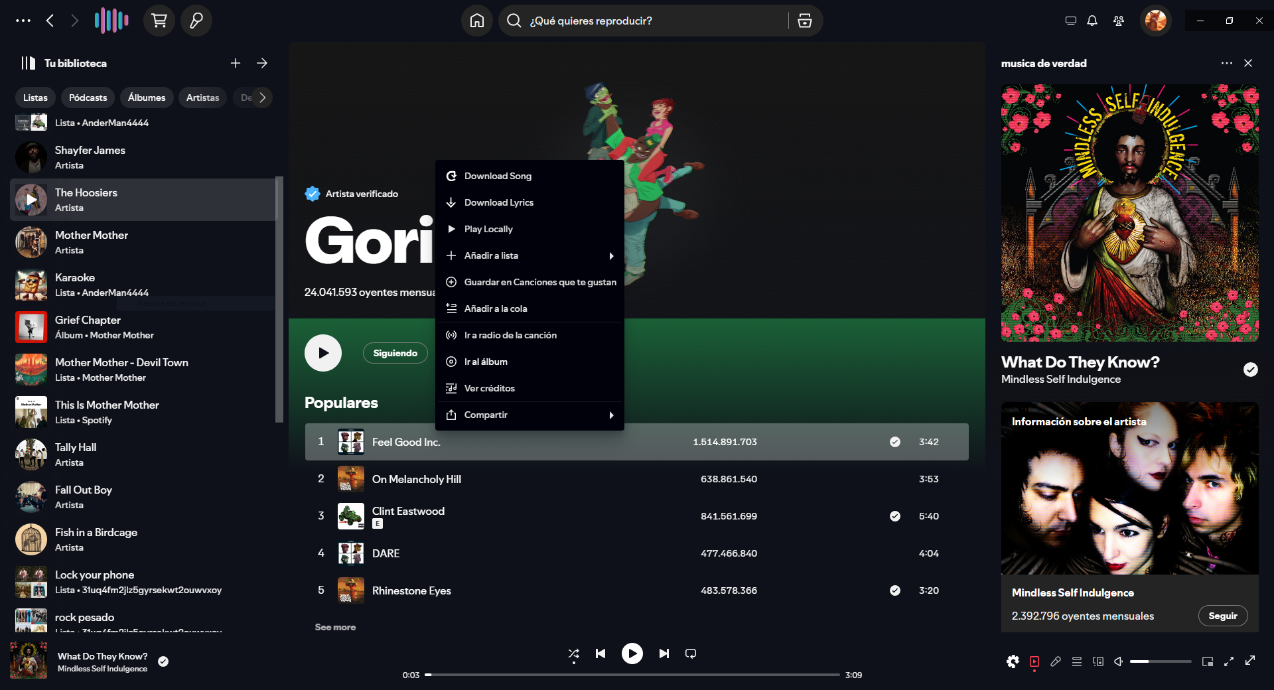Skip to next track

tap(664, 654)
